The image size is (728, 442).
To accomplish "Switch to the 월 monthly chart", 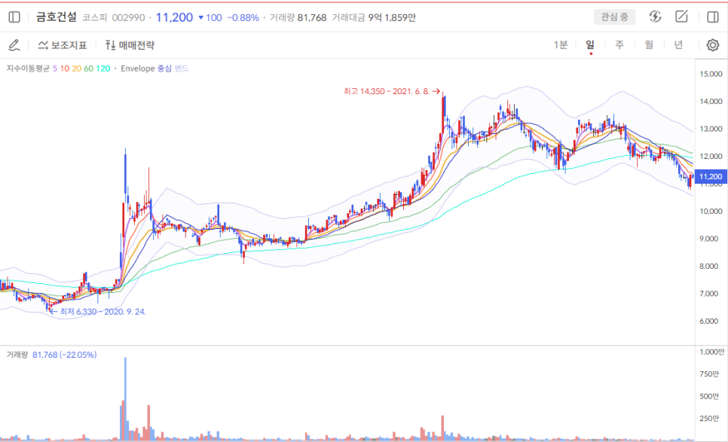I will pos(649,44).
